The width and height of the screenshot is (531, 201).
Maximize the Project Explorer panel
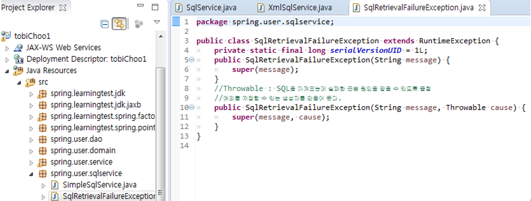coord(155,7)
